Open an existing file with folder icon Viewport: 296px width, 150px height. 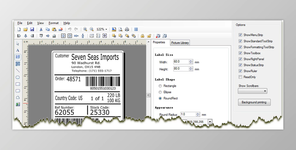coord(26,29)
